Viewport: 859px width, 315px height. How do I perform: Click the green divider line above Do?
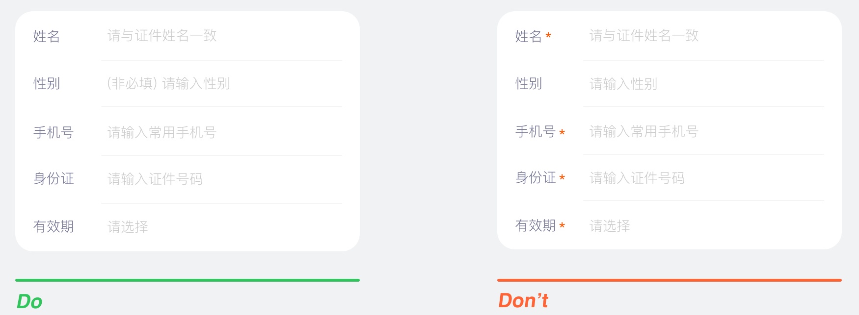coord(188,279)
